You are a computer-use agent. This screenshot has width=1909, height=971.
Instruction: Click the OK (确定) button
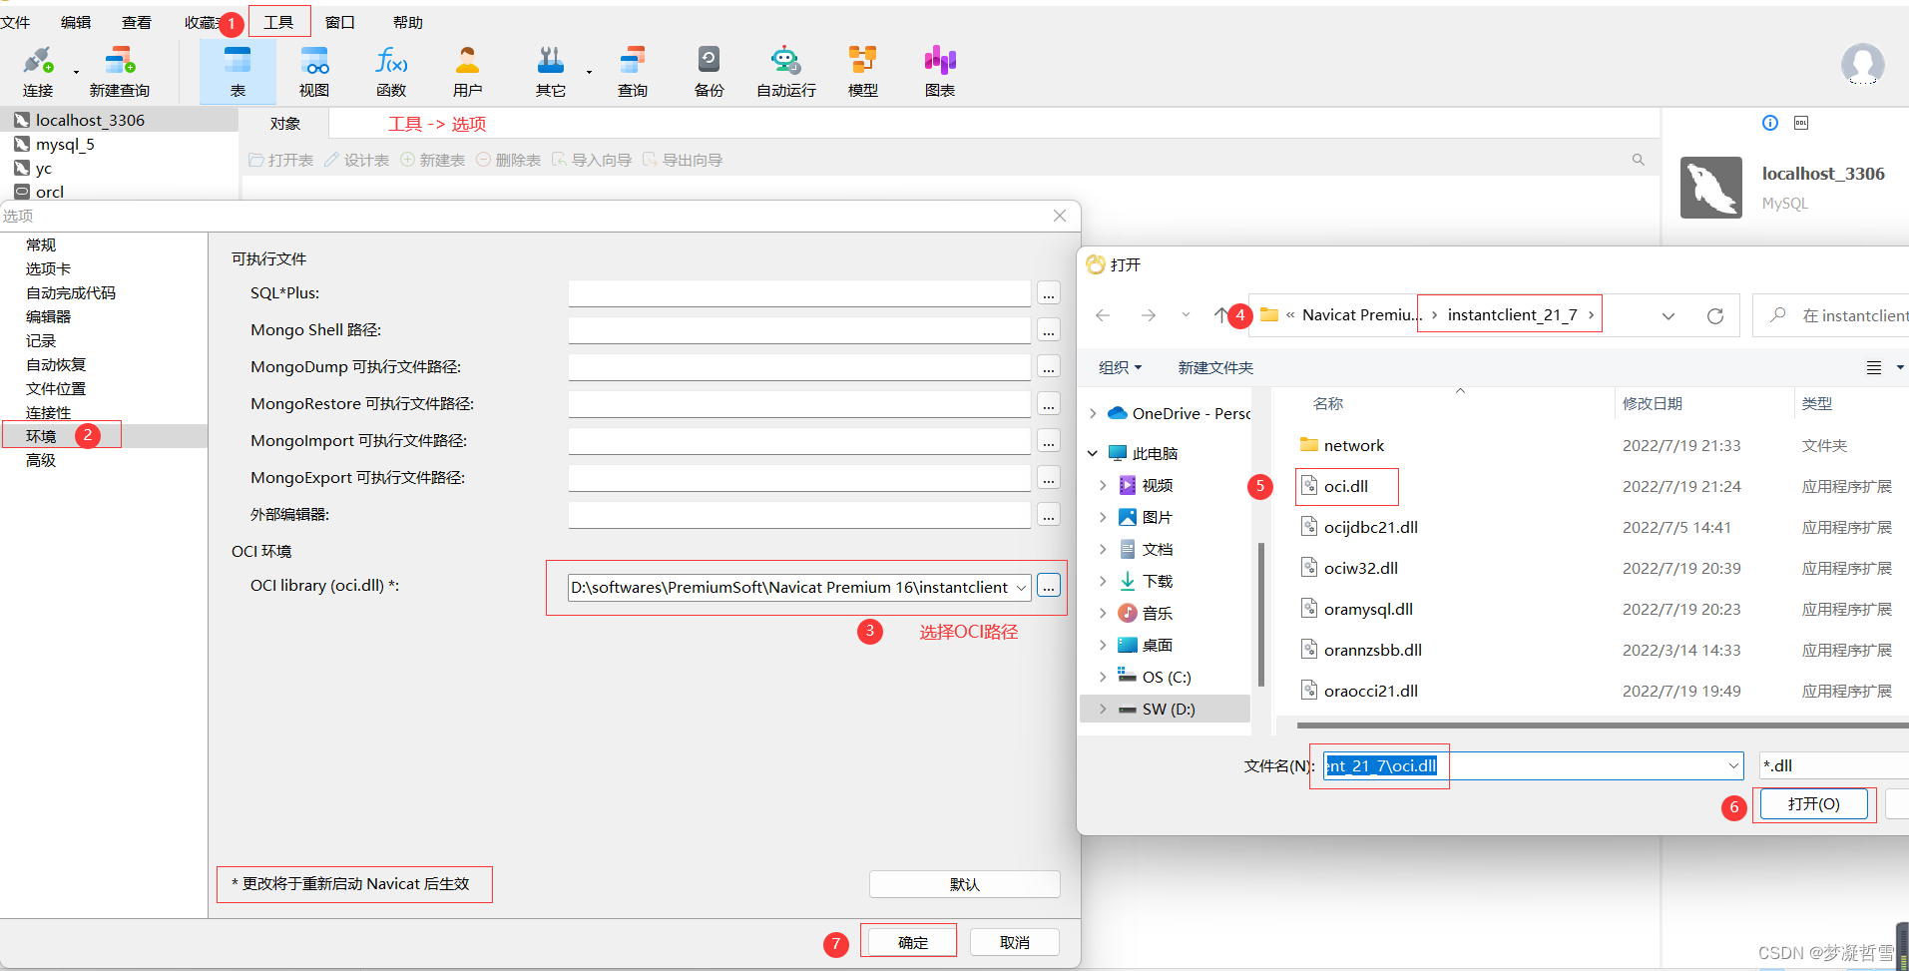[x=912, y=942]
